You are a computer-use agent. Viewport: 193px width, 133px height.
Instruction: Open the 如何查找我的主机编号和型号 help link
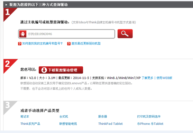tap(42, 44)
